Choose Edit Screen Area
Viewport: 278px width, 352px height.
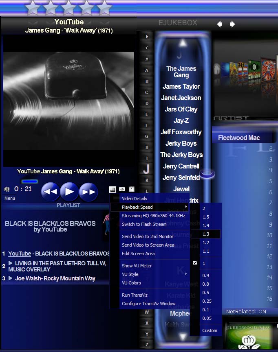pos(150,254)
